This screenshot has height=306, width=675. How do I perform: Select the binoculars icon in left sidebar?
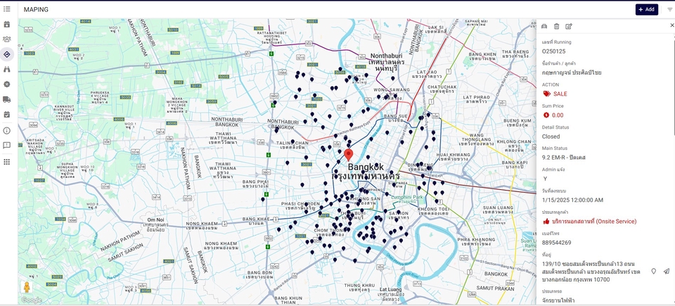coord(7,70)
